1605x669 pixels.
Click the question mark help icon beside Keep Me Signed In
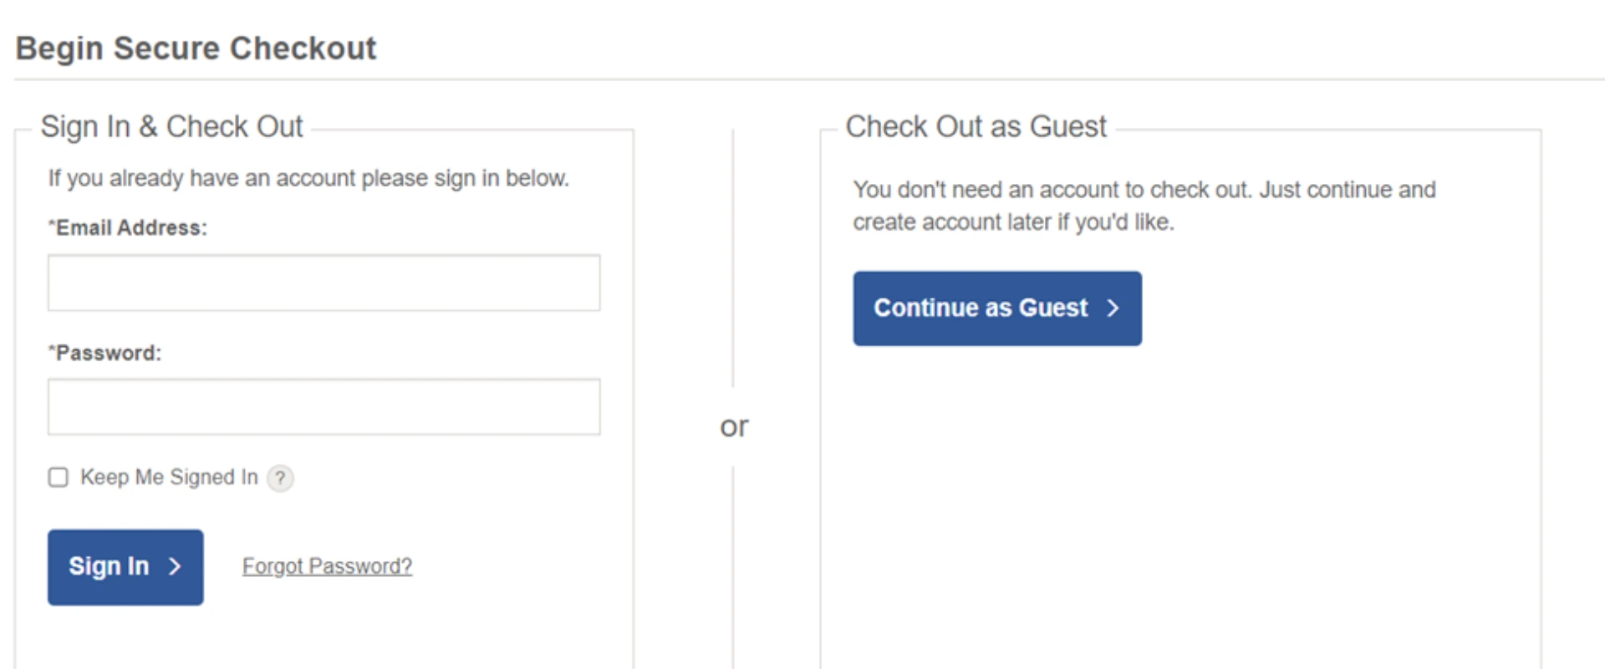coord(280,478)
